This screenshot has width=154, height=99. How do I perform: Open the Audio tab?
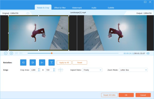pos(94,8)
